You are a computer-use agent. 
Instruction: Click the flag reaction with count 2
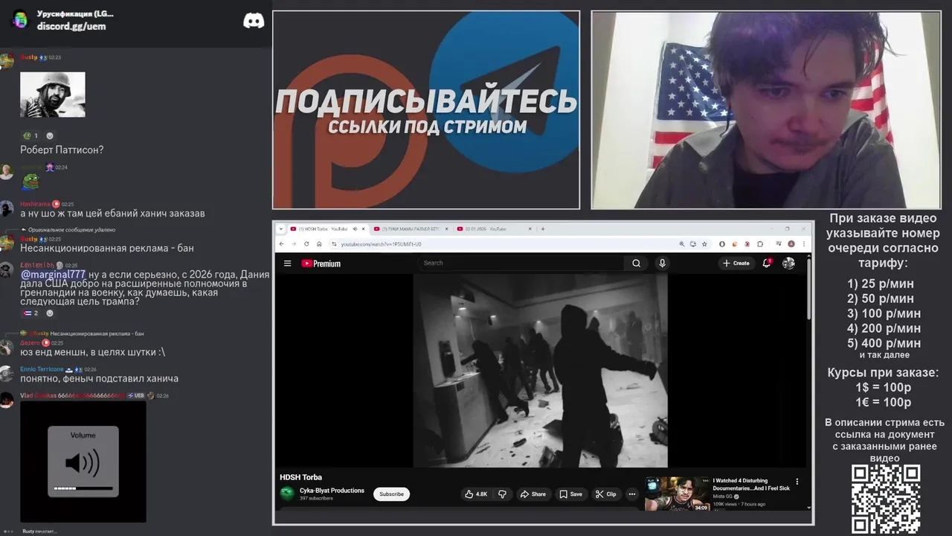[30, 313]
